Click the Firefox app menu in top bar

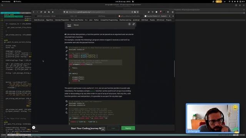click(17, 2)
